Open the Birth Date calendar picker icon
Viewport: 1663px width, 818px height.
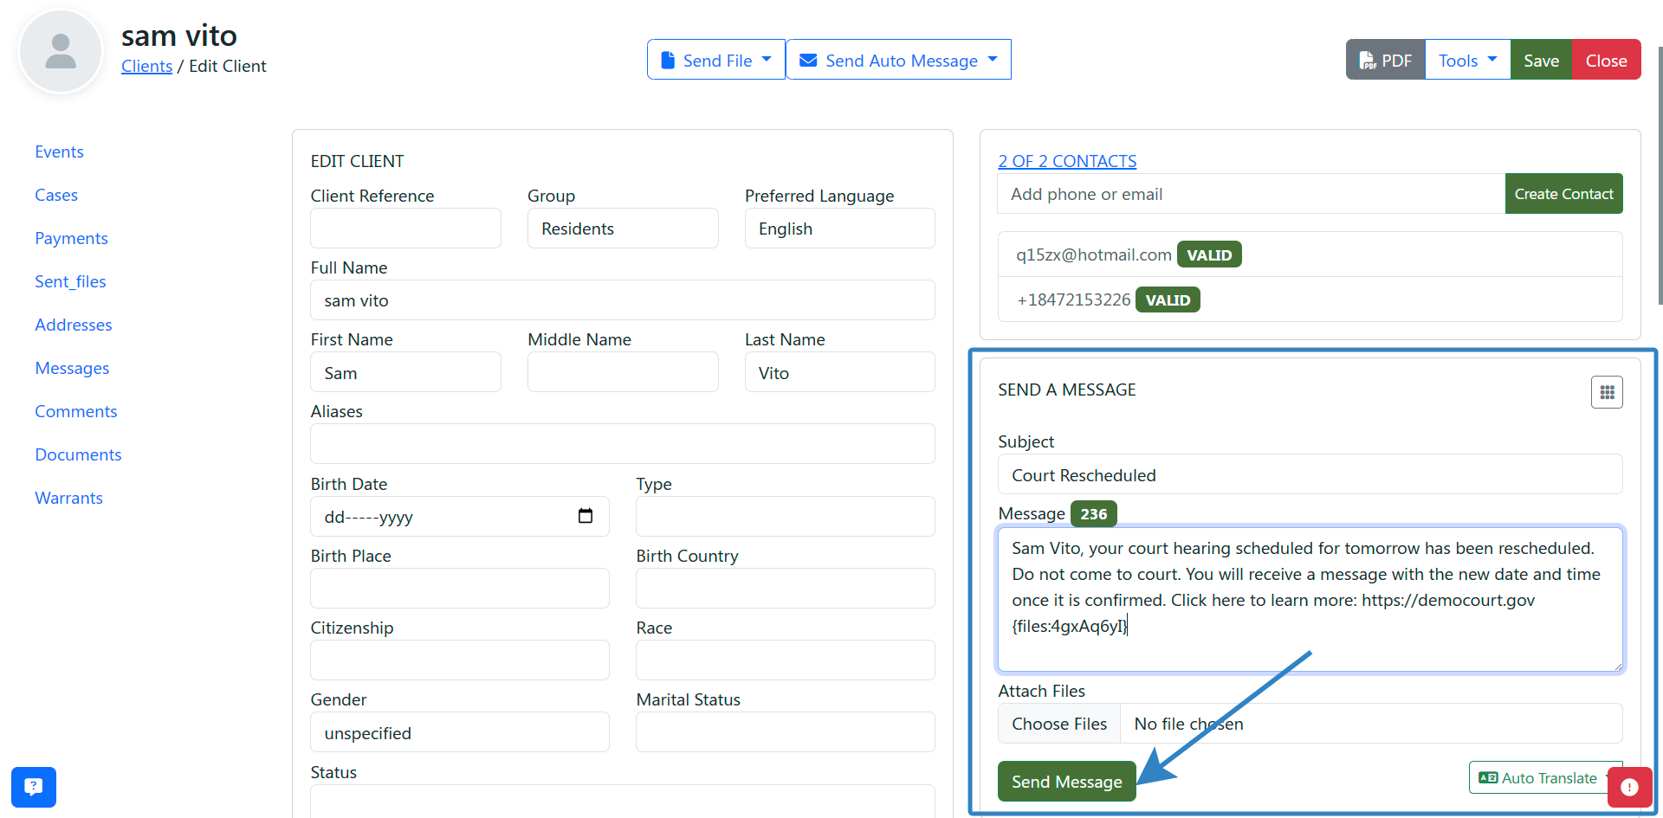tap(586, 516)
